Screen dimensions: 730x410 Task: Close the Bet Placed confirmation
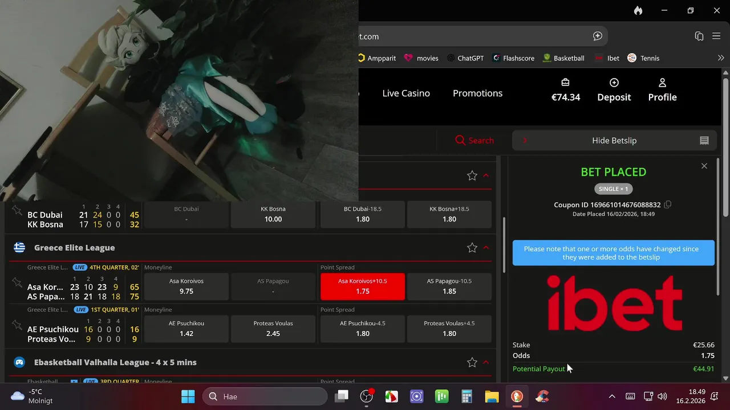pyautogui.click(x=704, y=166)
